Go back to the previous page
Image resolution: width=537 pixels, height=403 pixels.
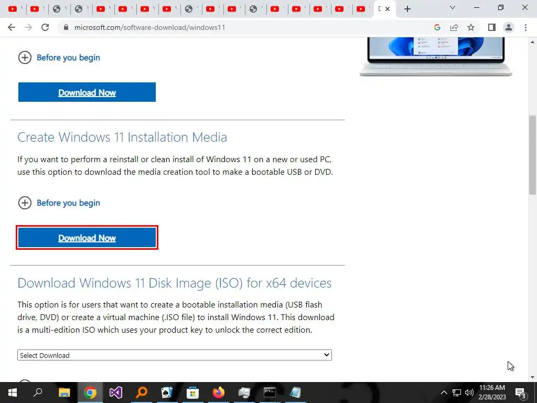[12, 27]
